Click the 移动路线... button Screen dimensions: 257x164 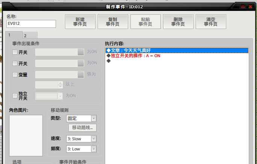pyautogui.click(x=82, y=128)
